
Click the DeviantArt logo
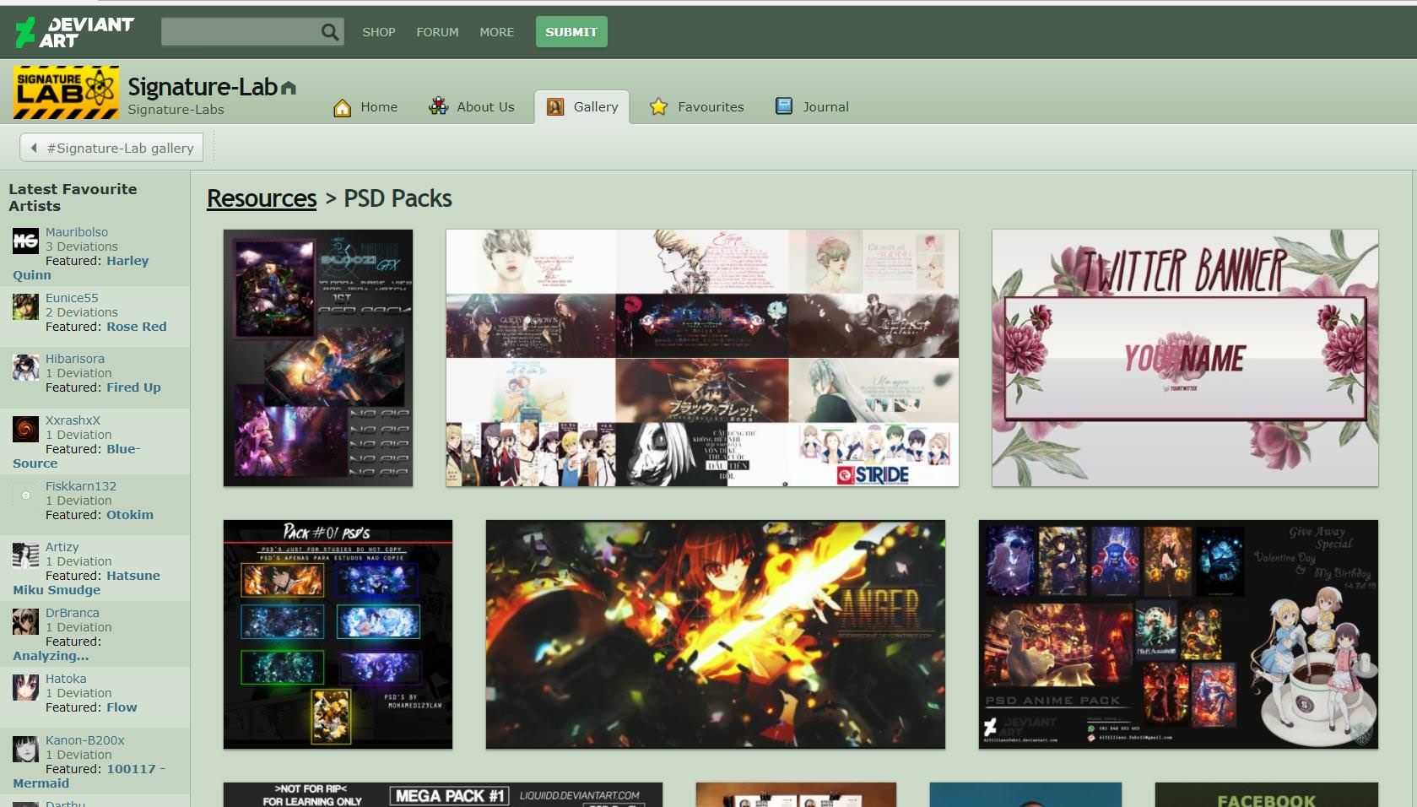pos(74,32)
